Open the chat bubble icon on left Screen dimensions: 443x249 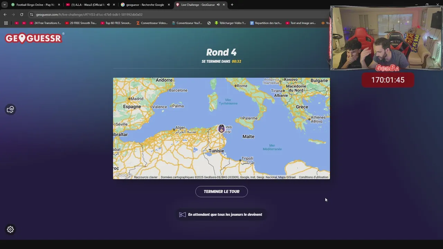[10, 110]
